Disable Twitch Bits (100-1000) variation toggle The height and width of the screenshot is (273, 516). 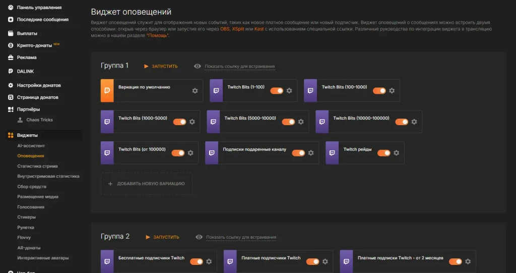(x=379, y=91)
